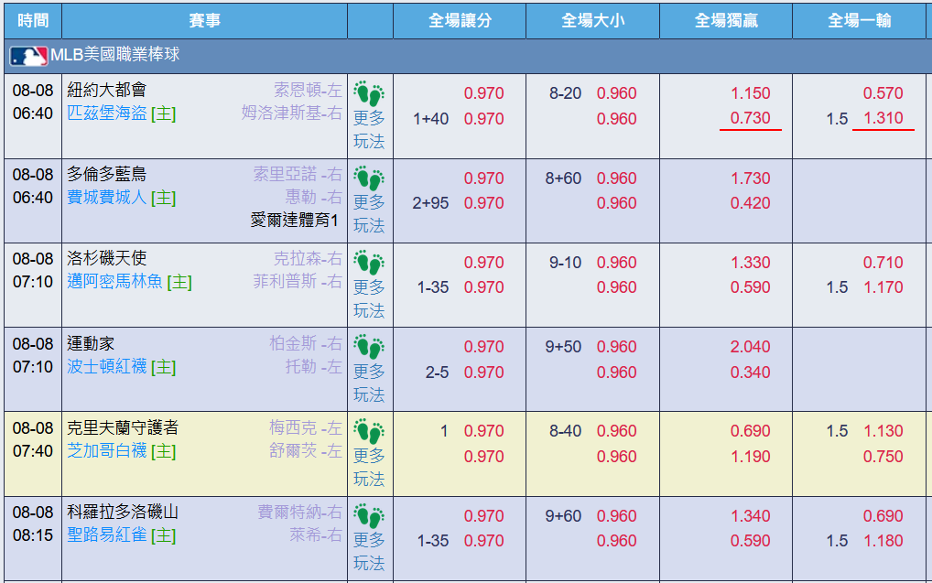Select underlined 0.730 moneyline odds
This screenshot has width=932, height=583.
click(x=750, y=118)
